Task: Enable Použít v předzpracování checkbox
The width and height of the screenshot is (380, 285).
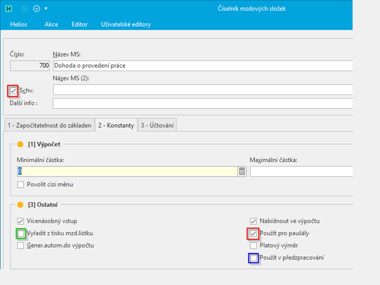Action: pos(253,258)
